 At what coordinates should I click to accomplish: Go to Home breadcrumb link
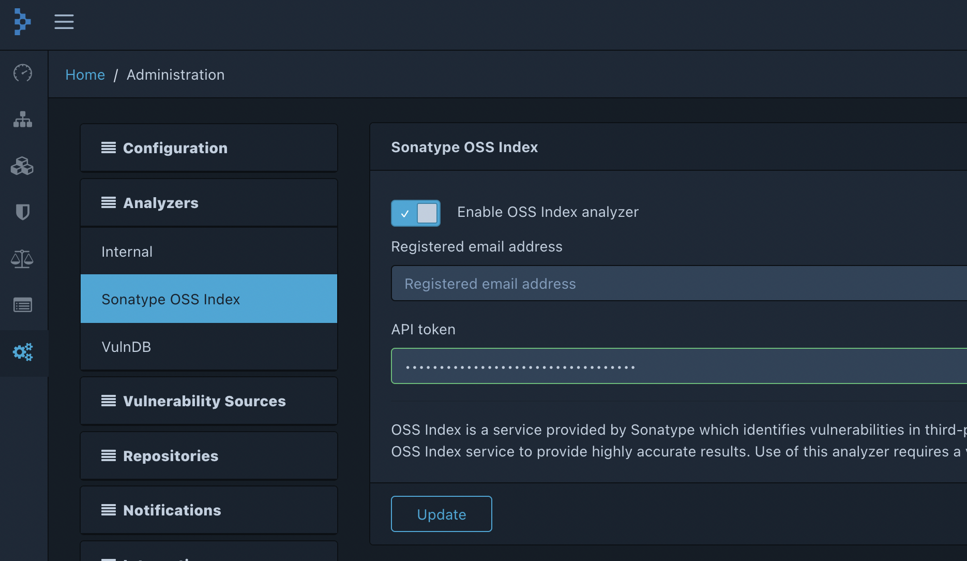[85, 75]
